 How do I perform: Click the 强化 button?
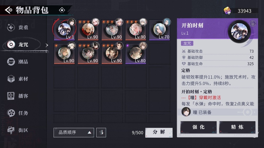tap(198, 127)
